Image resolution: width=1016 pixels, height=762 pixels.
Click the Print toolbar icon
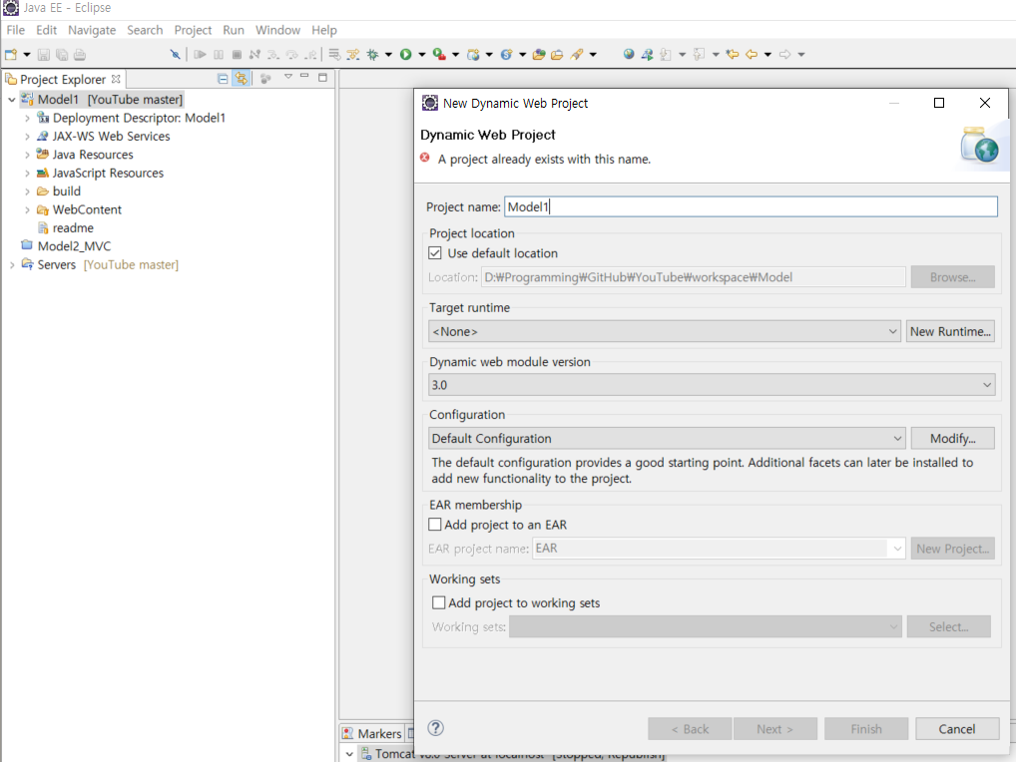coord(80,55)
